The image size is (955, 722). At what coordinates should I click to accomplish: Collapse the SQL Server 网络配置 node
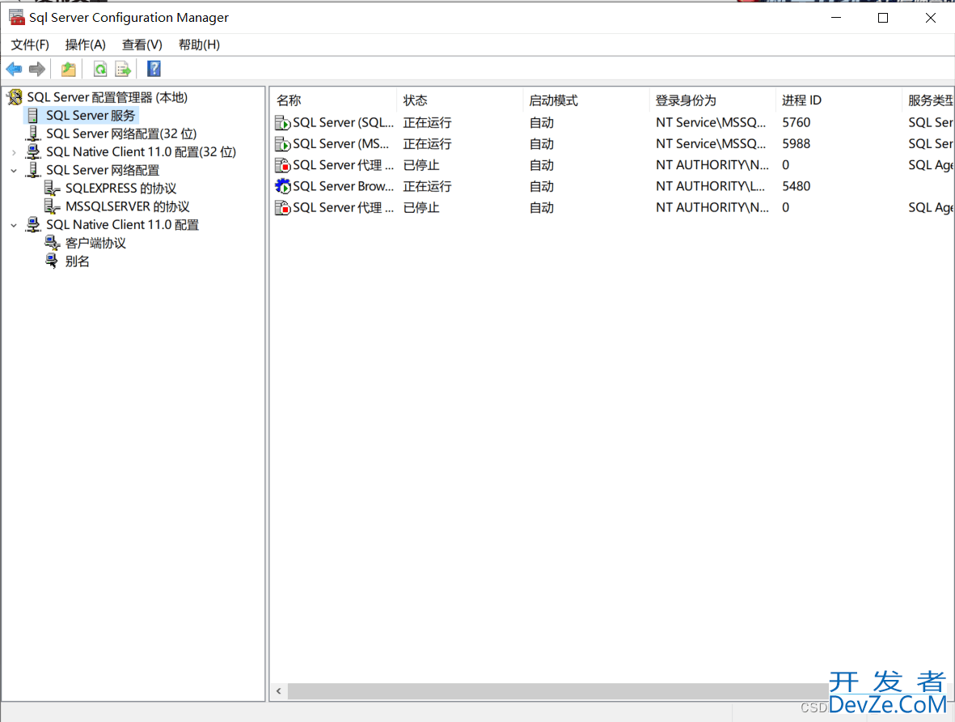pos(14,171)
